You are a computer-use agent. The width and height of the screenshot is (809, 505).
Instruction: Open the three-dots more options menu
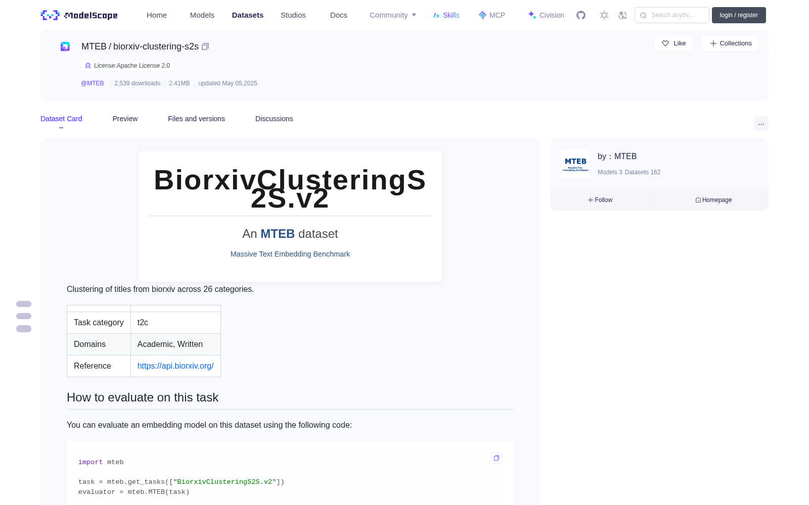(761, 124)
